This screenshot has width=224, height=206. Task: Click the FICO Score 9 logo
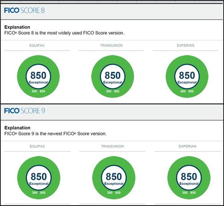pyautogui.click(x=25, y=111)
